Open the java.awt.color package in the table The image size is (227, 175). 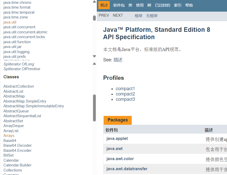(120, 159)
